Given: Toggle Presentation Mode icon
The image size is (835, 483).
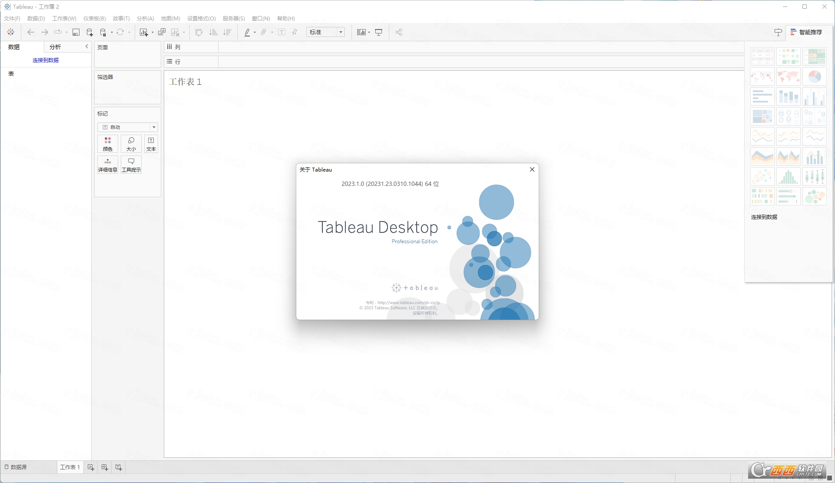Looking at the screenshot, I should [x=379, y=32].
